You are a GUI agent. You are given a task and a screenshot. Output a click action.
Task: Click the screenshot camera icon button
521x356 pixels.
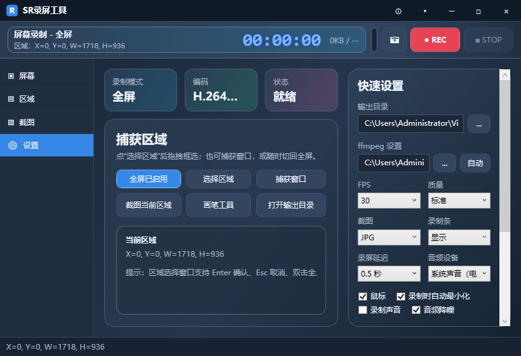pyautogui.click(x=395, y=40)
